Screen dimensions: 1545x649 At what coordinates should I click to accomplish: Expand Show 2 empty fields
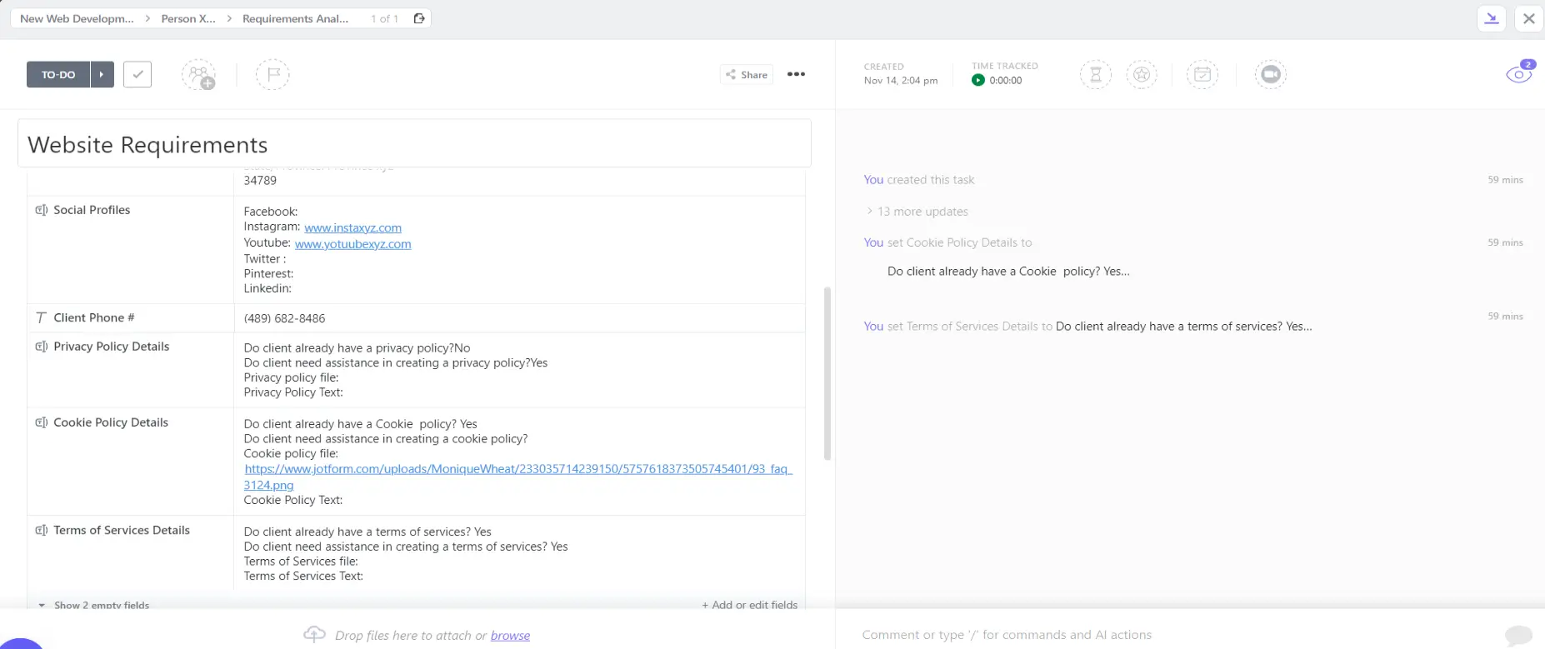pos(94,605)
